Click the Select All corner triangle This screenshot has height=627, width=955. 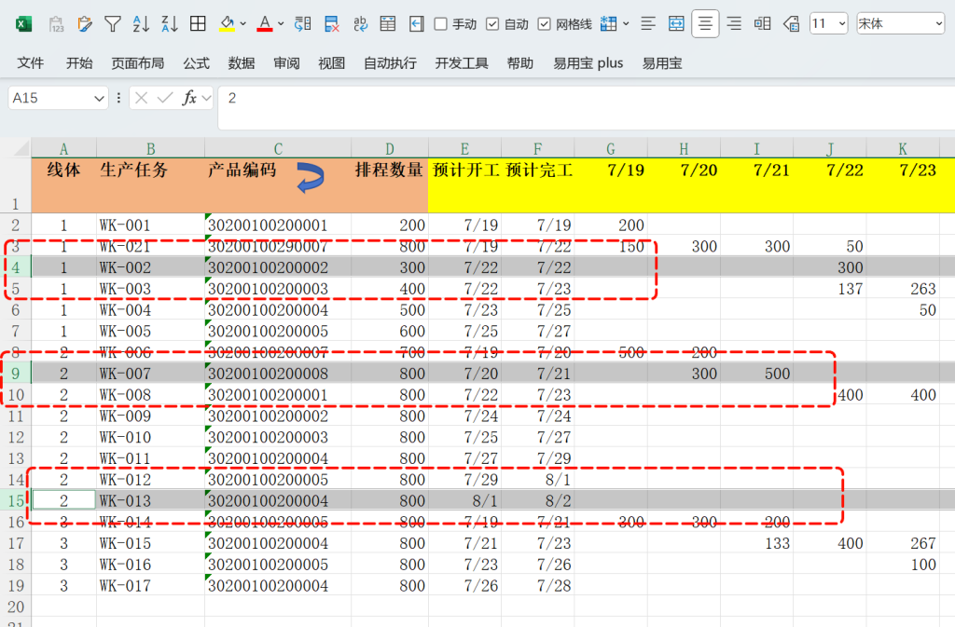pyautogui.click(x=21, y=148)
